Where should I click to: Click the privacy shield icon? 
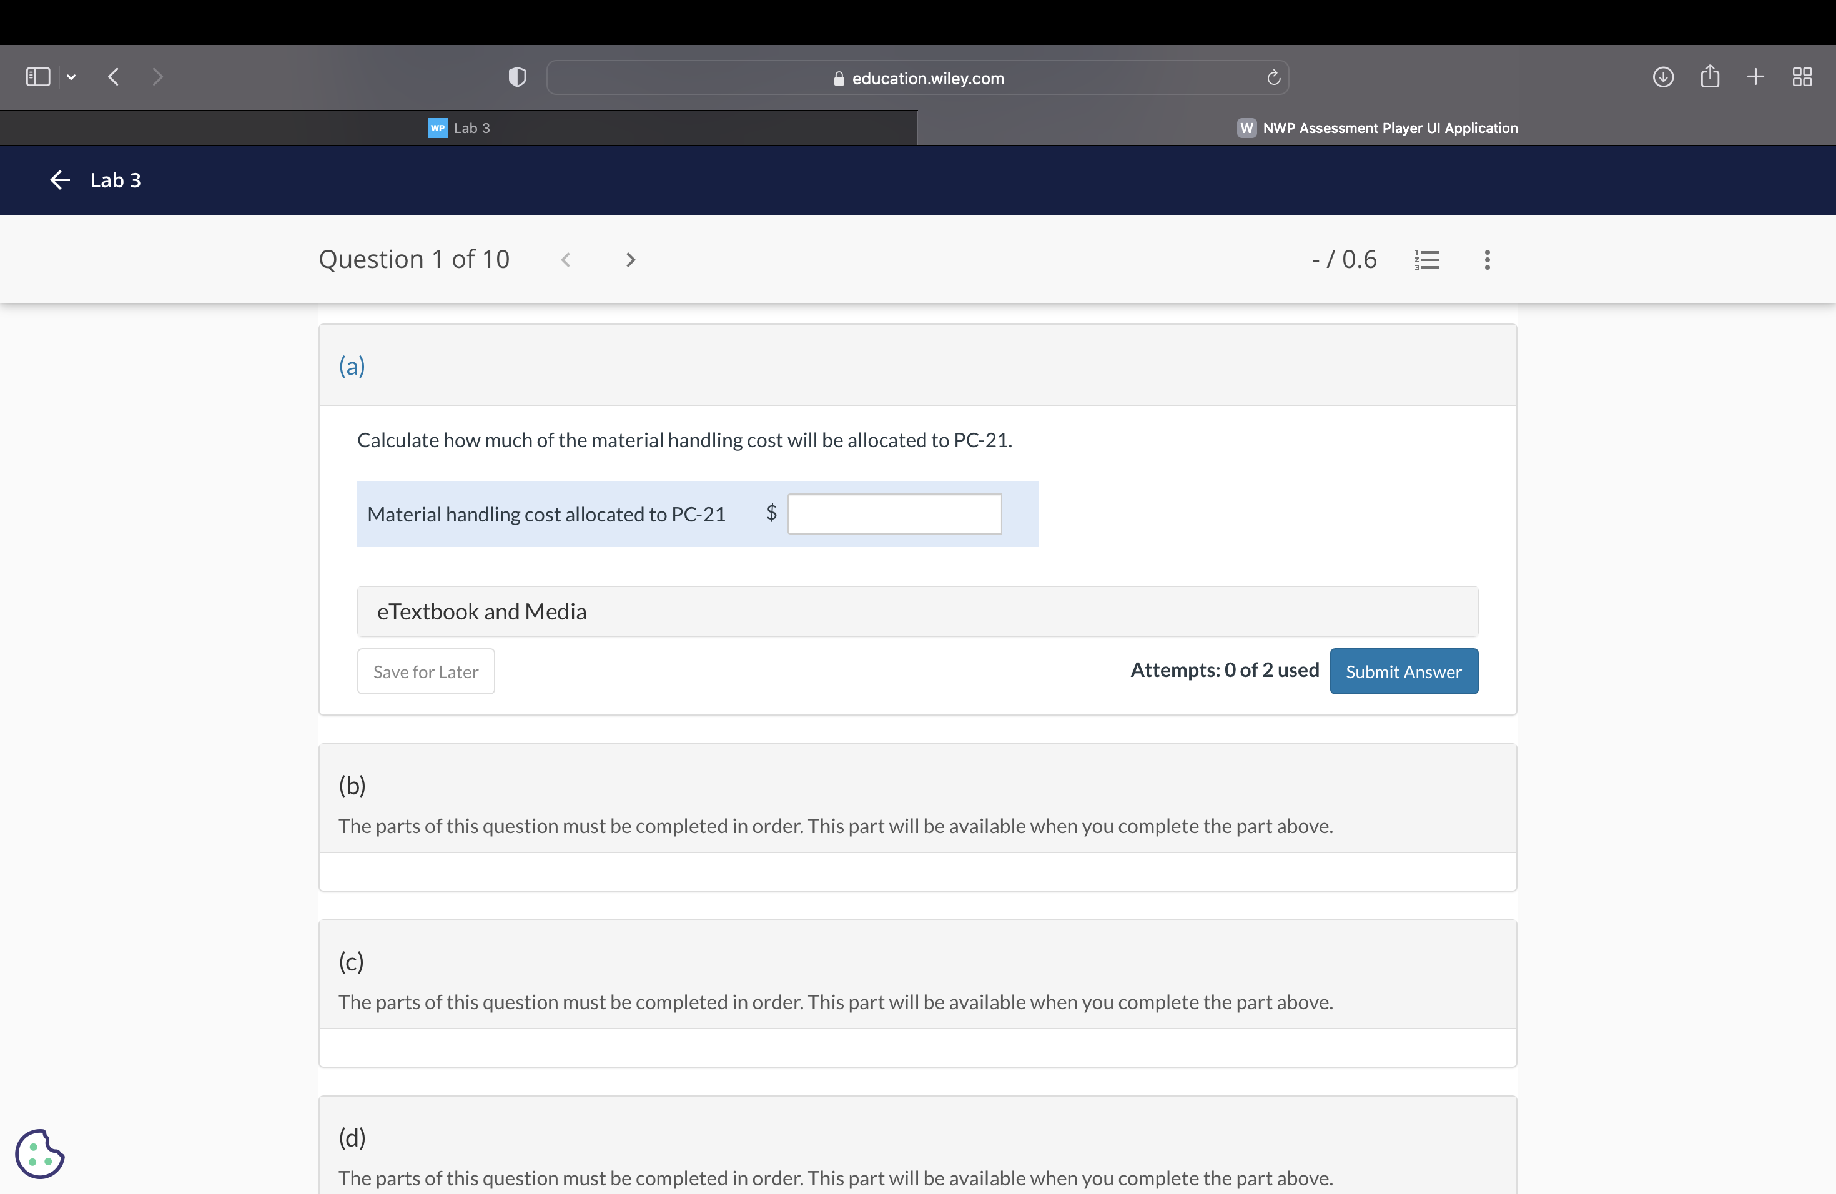(517, 77)
